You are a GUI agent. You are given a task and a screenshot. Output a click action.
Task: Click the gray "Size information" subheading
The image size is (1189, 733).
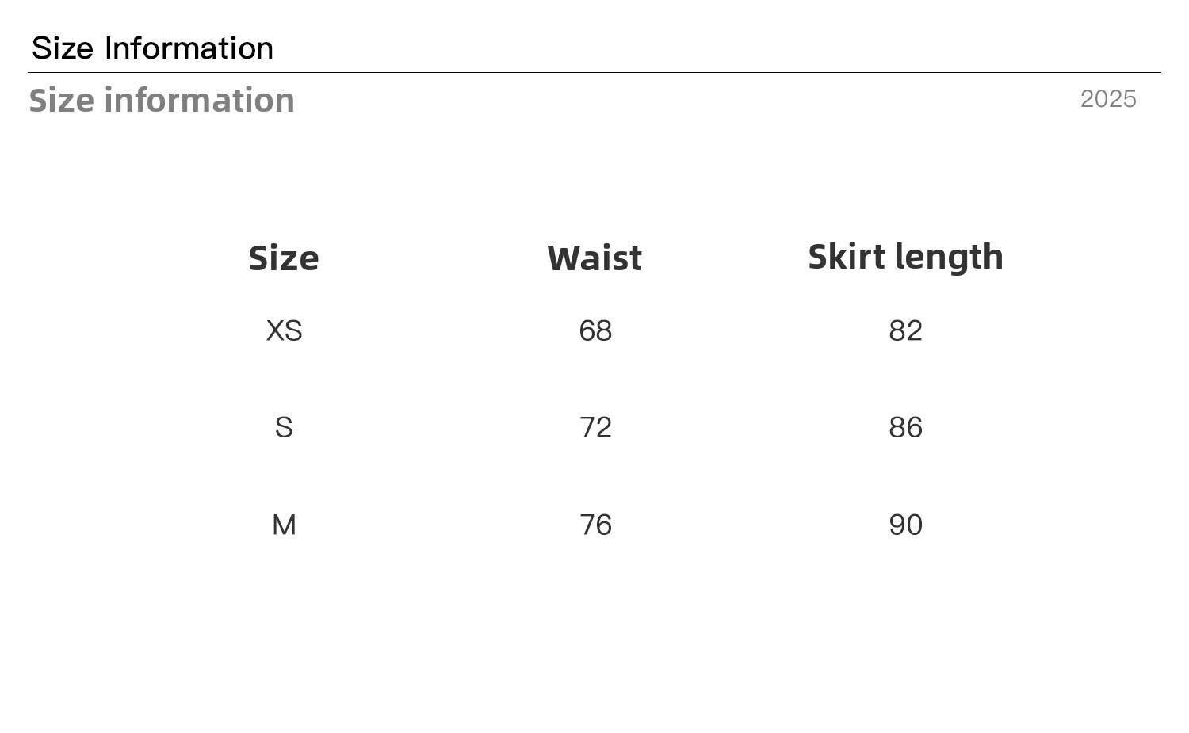point(162,101)
